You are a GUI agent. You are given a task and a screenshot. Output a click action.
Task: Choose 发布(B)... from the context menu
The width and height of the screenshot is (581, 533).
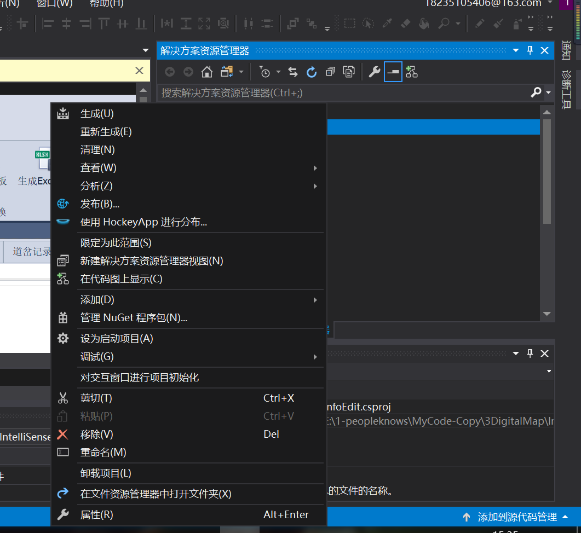pyautogui.click(x=189, y=204)
